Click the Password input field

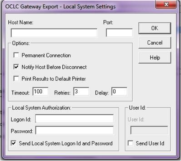[75, 130]
